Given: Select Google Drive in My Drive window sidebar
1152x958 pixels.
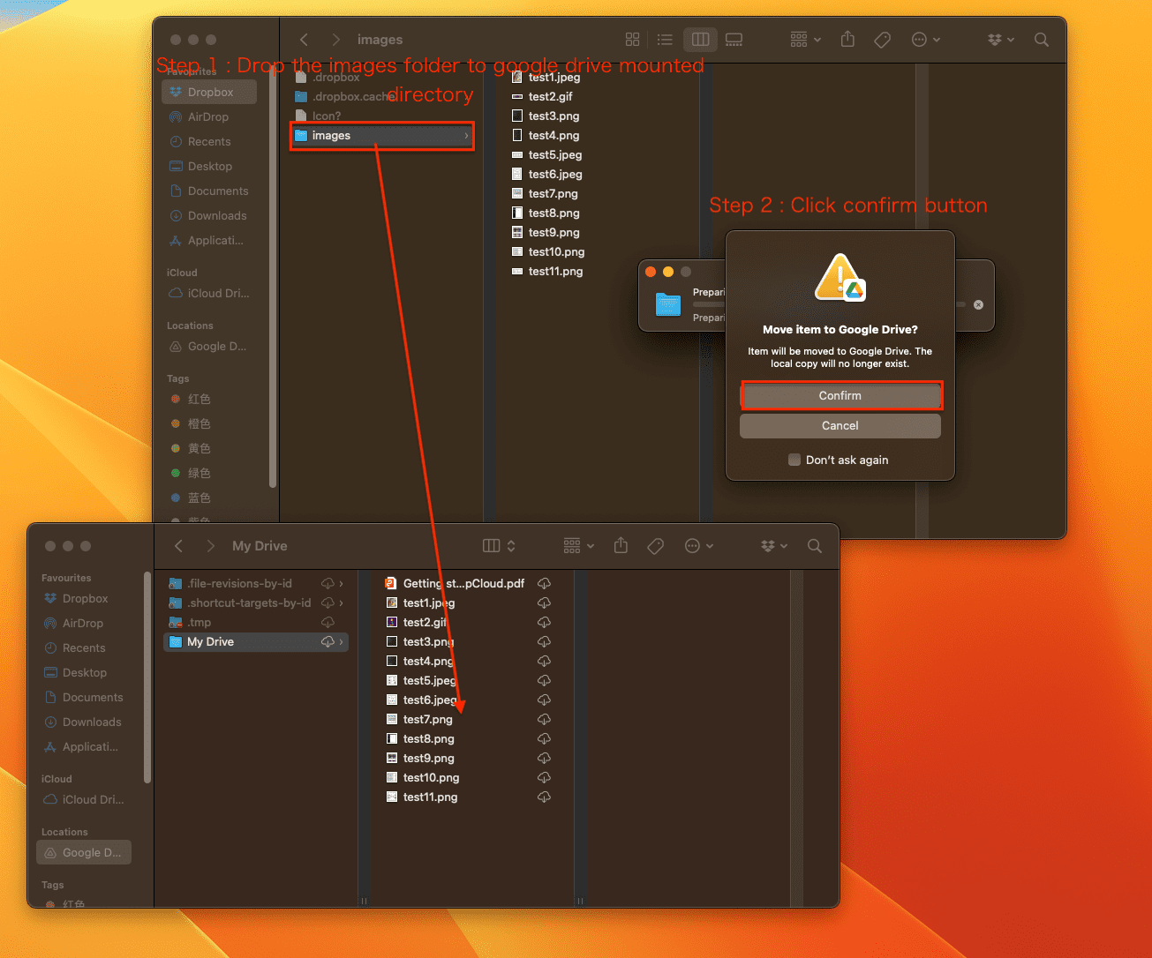Looking at the screenshot, I should click(84, 852).
